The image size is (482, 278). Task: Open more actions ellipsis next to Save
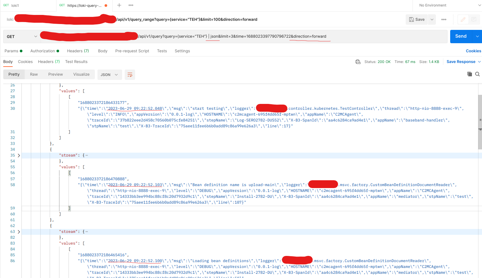click(x=444, y=19)
